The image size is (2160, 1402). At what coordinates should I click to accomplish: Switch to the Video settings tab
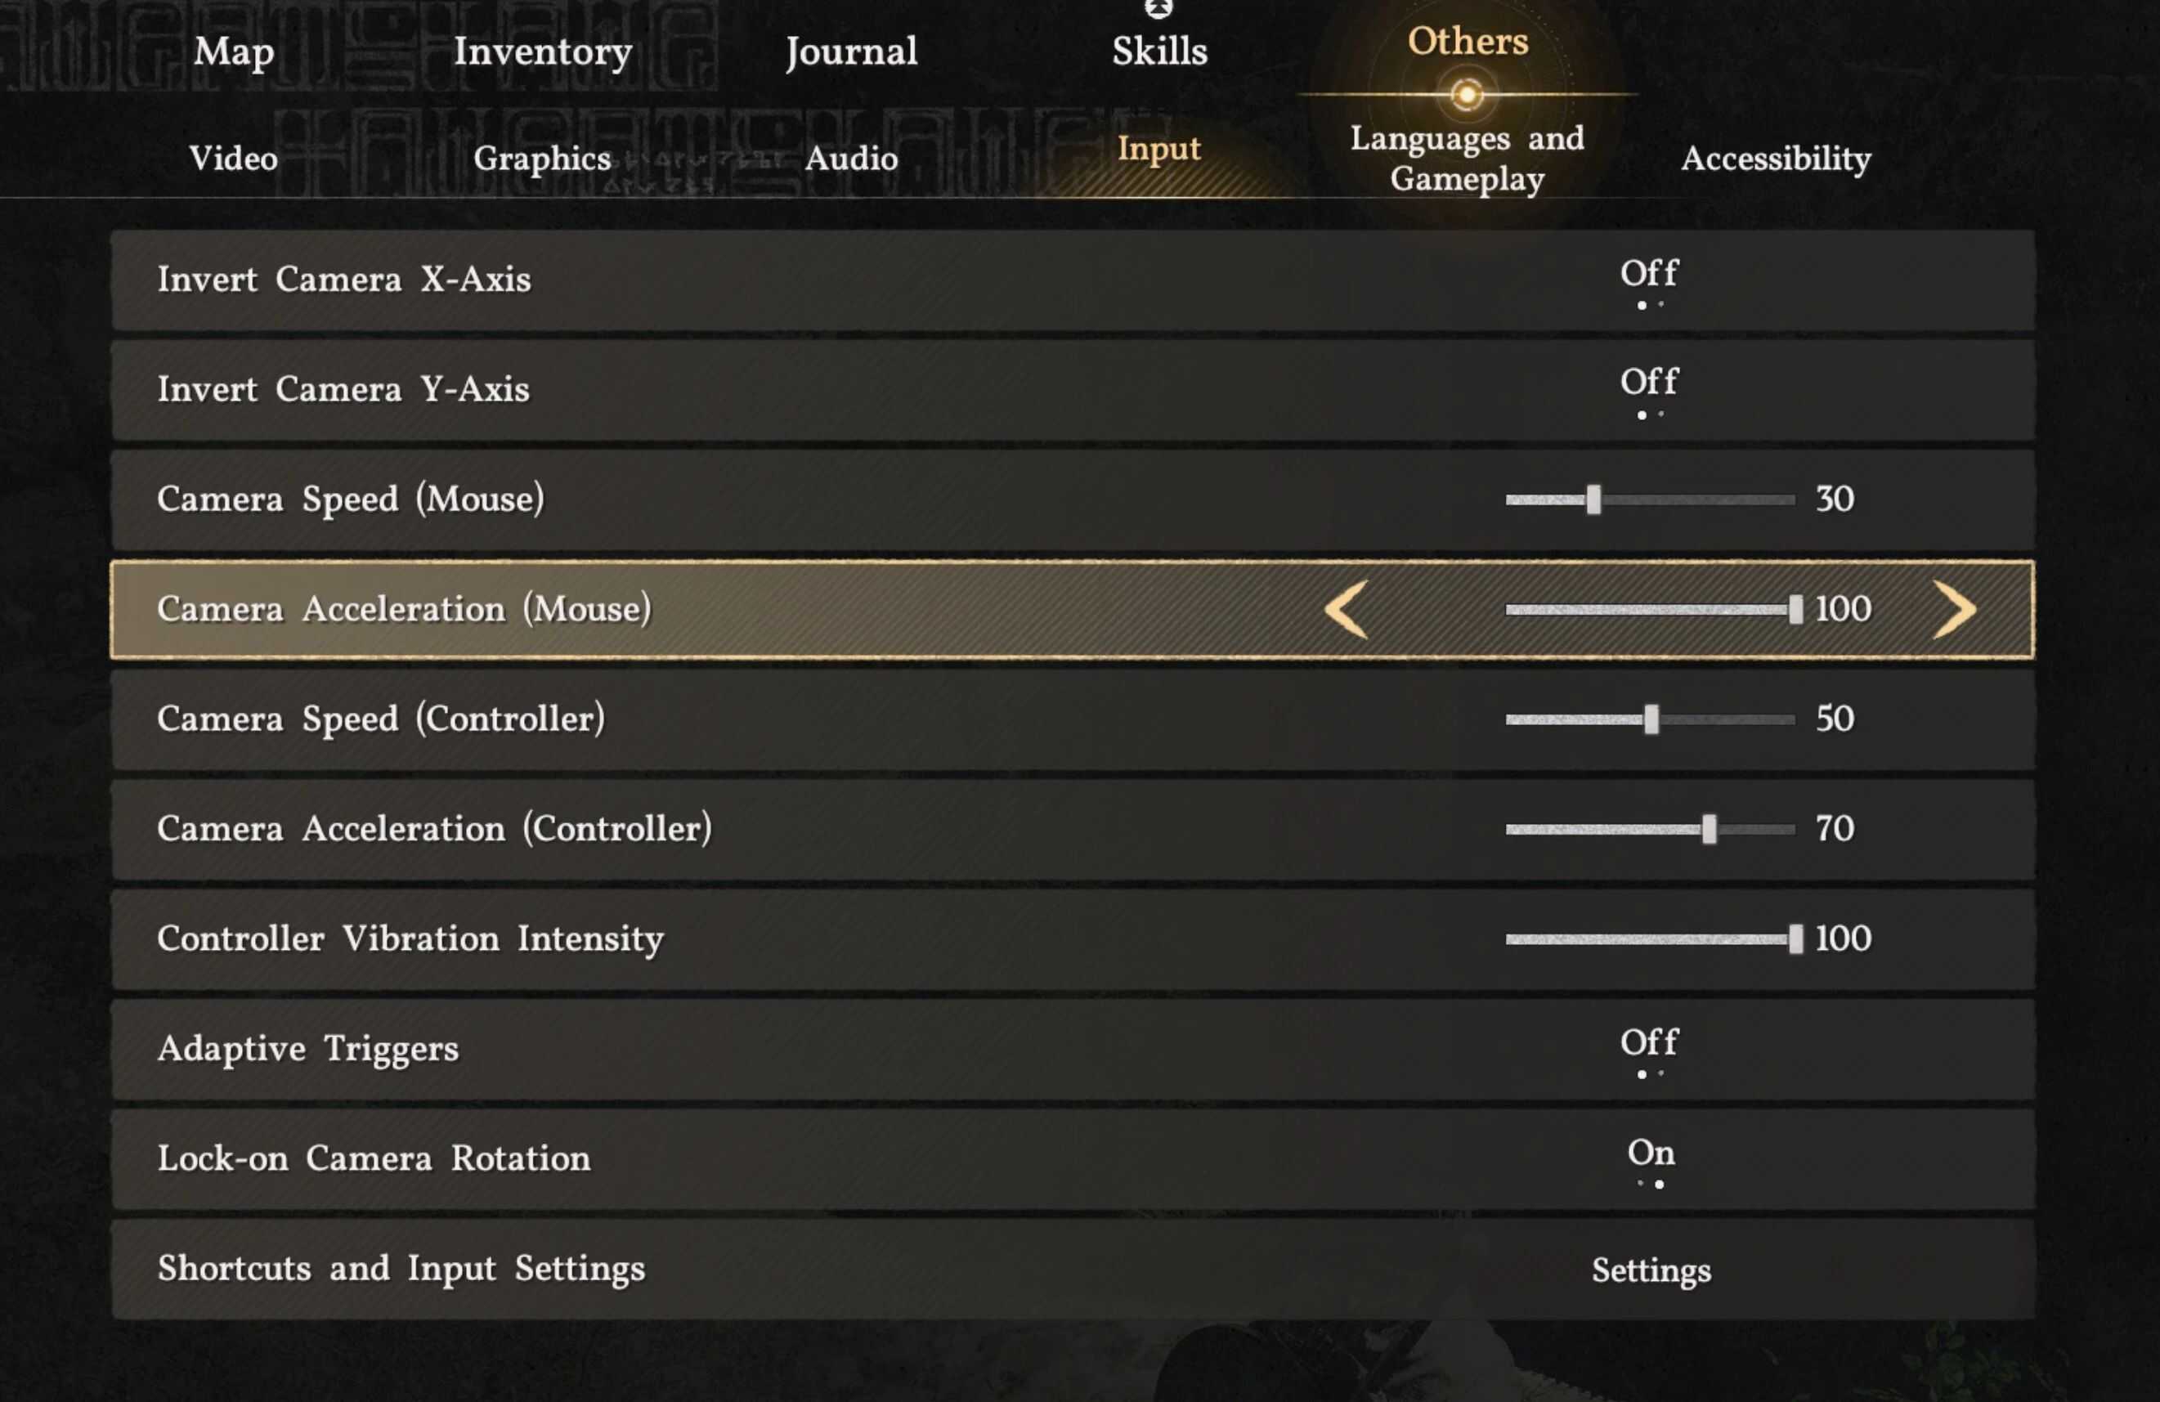pyautogui.click(x=232, y=158)
